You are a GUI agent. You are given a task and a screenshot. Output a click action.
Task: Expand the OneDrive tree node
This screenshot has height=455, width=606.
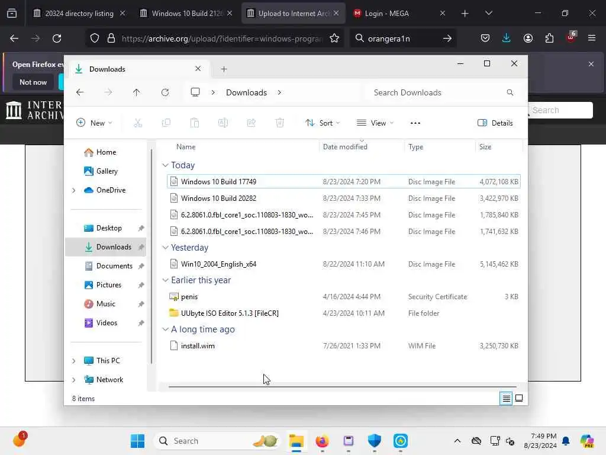click(74, 190)
